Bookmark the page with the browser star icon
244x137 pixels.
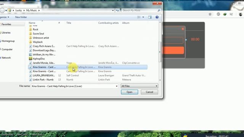coord(210,14)
